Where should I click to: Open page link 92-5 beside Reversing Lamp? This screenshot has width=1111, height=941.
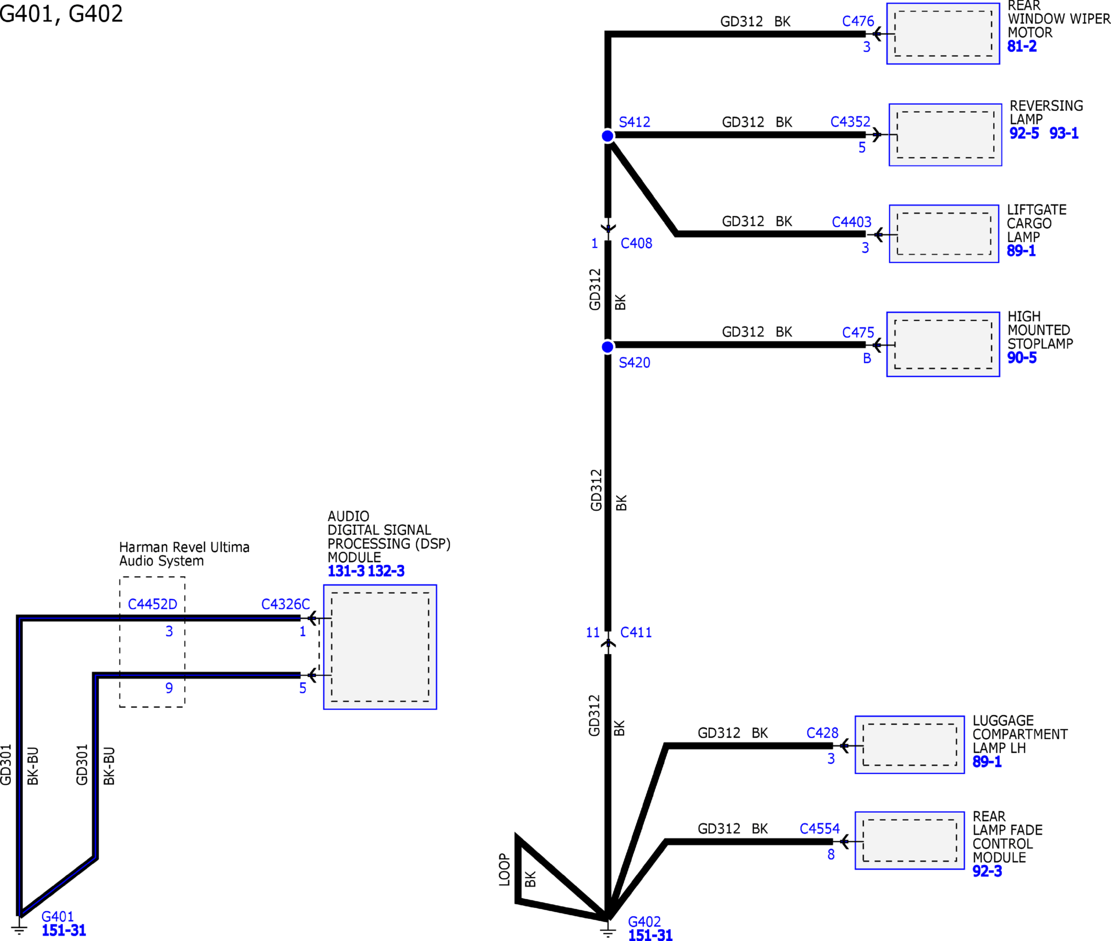coord(1024,133)
